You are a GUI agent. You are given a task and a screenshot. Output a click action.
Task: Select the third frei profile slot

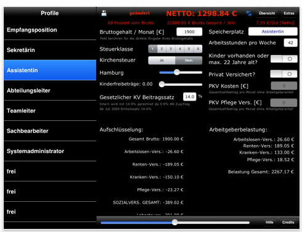[x=50, y=212]
